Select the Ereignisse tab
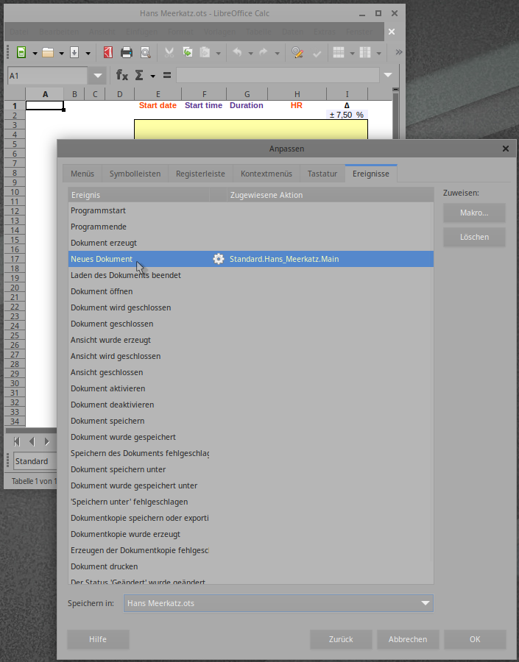Viewport: 519px width, 662px height. coord(371,174)
